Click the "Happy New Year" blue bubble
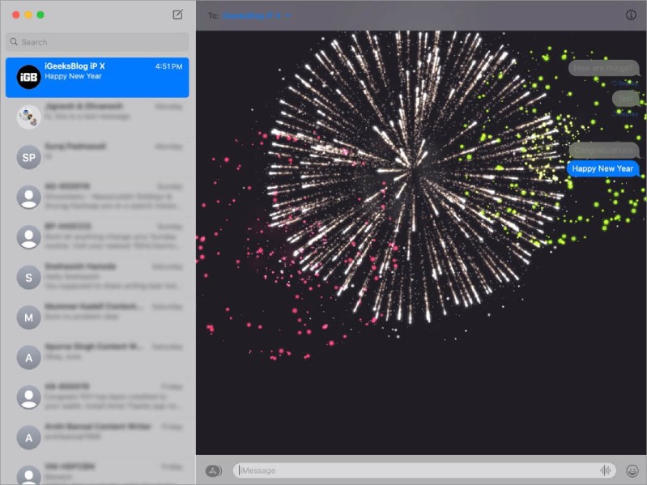The width and height of the screenshot is (647, 485). [602, 168]
